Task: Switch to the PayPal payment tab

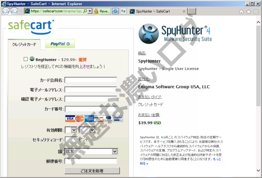Action: coord(60,44)
